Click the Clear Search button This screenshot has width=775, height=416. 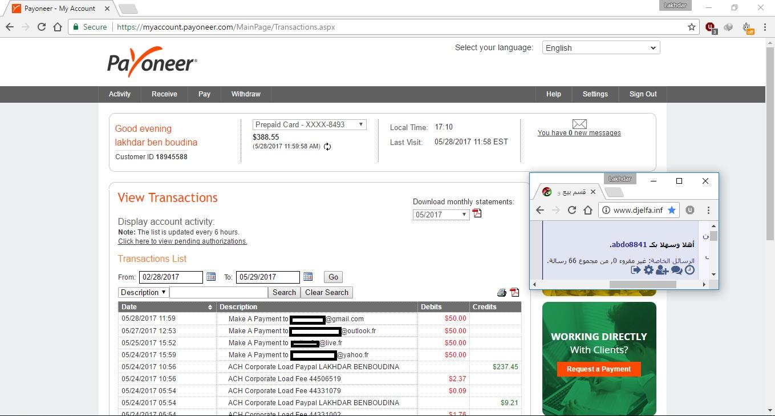[327, 292]
